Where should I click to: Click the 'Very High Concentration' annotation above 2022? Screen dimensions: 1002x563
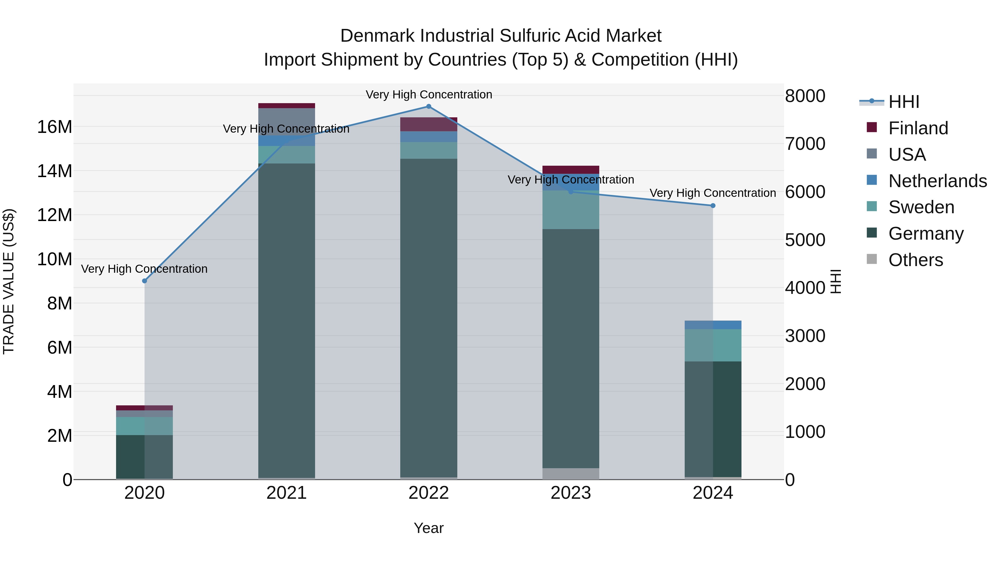(x=429, y=95)
